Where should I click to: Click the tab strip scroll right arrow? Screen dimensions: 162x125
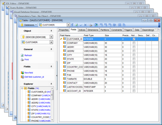pyautogui.click(x=158, y=29)
